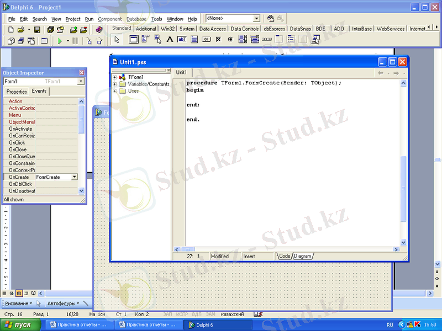Click the Save (floppy disk) icon
This screenshot has height=331, width=442.
tap(37, 30)
